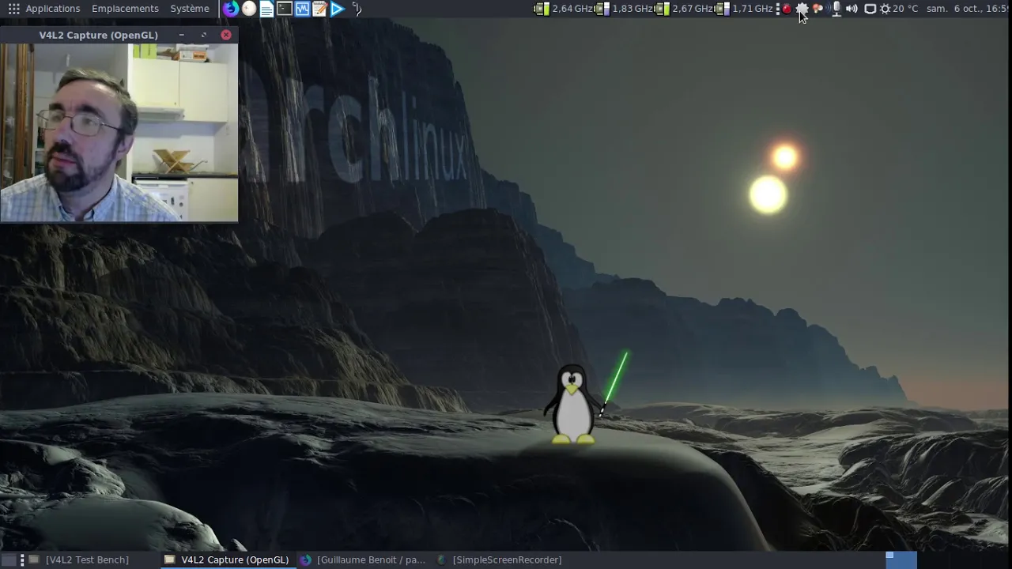
Task: Launch the notepad with pencil application
Action: (319, 9)
